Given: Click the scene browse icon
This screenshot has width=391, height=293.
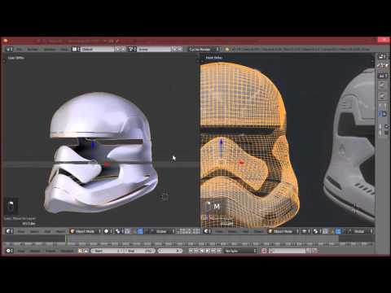Looking at the screenshot, I should coord(132,49).
